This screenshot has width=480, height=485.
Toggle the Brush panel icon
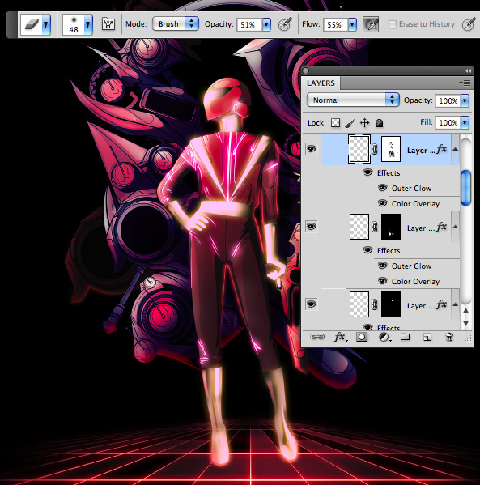coord(108,24)
